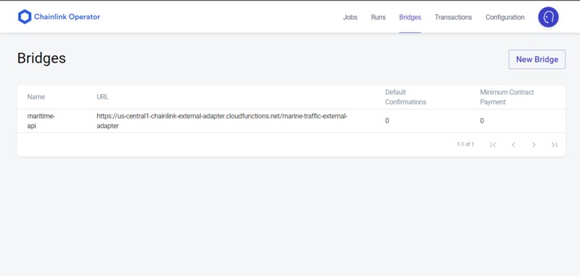
Task: Open the Transactions tab
Action: (x=453, y=17)
